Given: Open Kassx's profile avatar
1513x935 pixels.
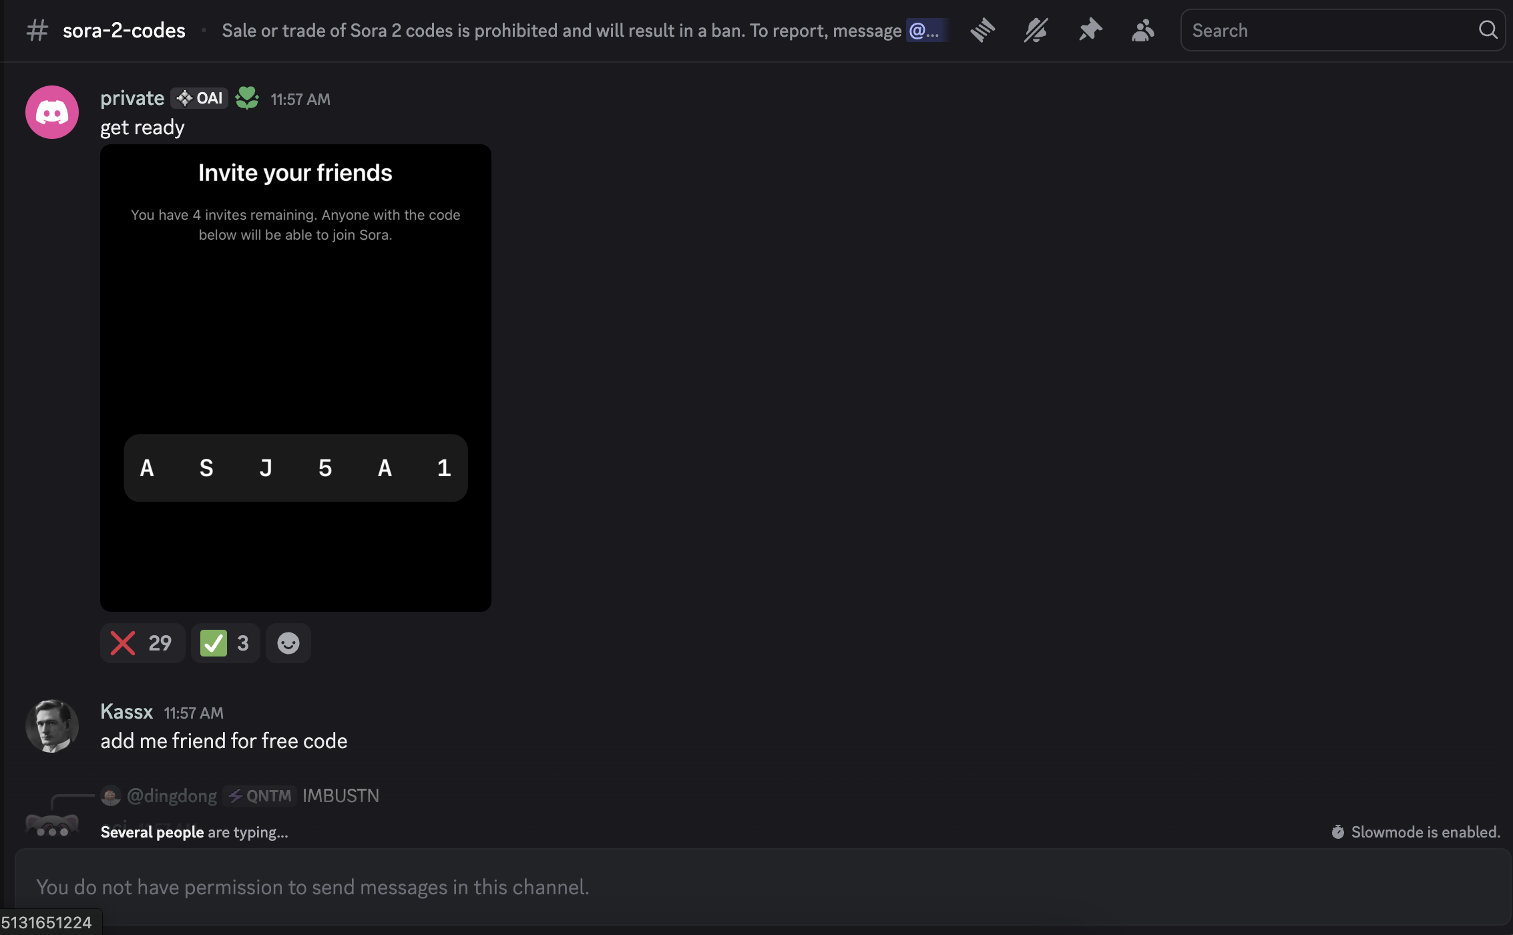Looking at the screenshot, I should 52,726.
